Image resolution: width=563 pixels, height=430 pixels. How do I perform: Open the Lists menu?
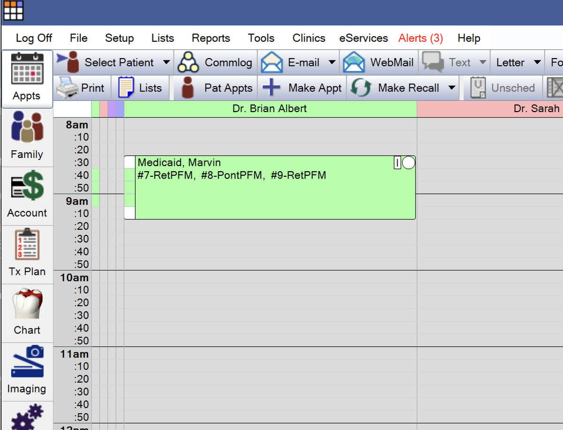163,38
